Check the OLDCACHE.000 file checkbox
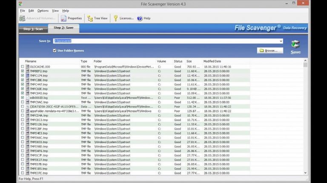This screenshot has height=183, width=327. [x=22, y=67]
